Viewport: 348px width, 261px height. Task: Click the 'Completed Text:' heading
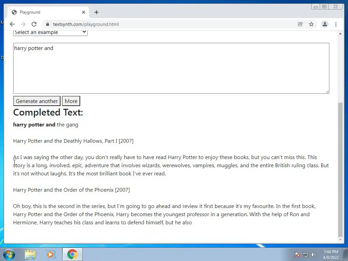click(48, 112)
